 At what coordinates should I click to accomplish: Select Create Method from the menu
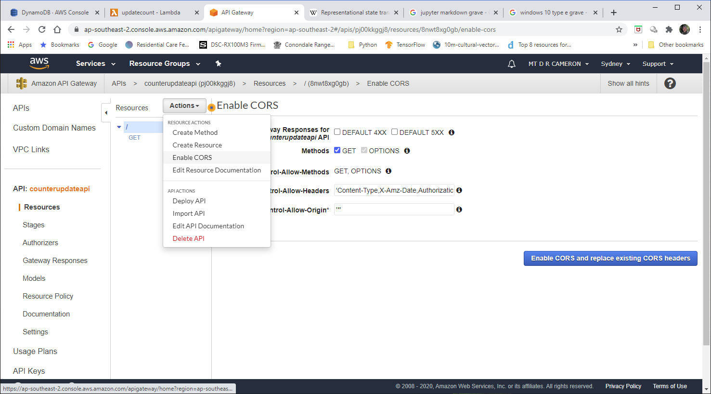(x=217, y=132)
